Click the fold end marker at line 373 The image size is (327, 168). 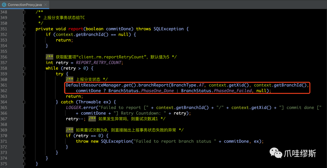coord(24,152)
